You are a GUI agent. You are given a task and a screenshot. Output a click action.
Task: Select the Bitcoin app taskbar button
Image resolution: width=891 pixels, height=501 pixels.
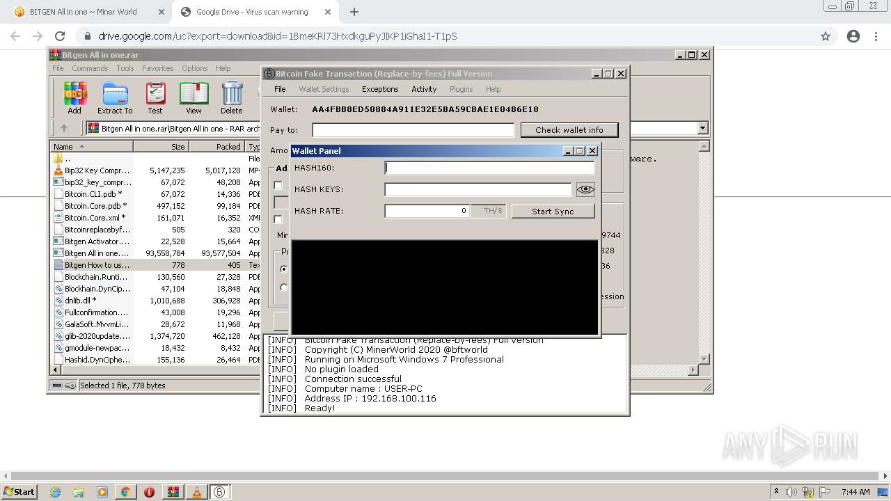[x=219, y=492]
